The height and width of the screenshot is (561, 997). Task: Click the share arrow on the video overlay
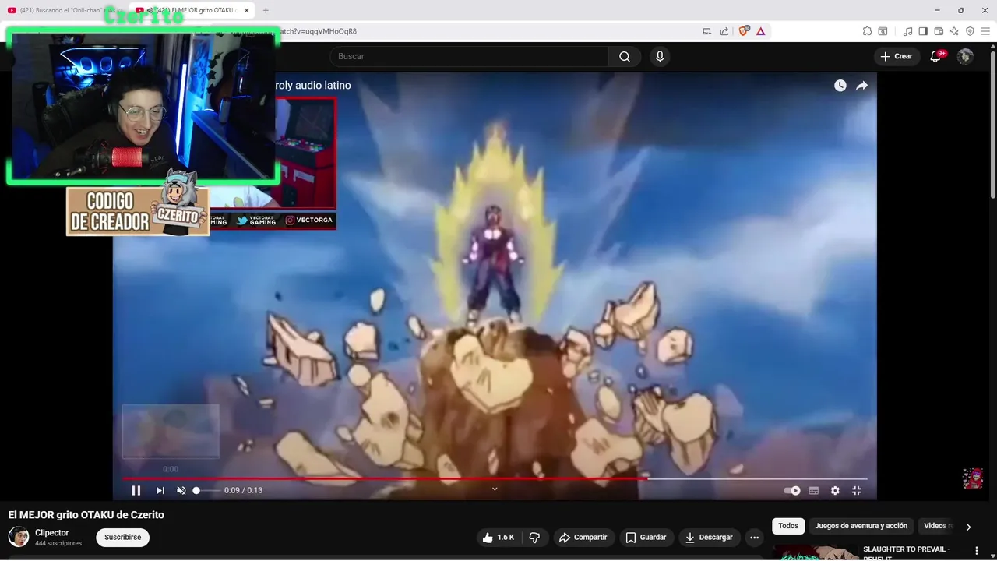(x=861, y=86)
